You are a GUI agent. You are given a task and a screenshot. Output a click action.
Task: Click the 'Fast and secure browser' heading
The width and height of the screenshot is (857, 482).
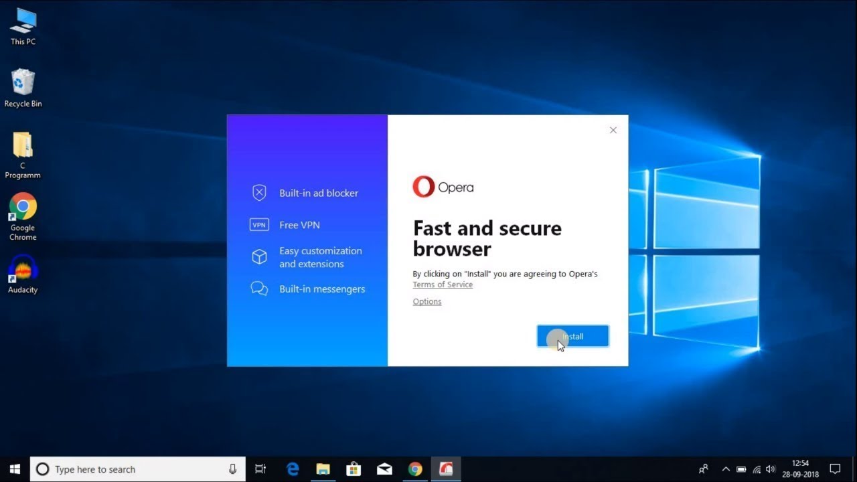click(487, 238)
